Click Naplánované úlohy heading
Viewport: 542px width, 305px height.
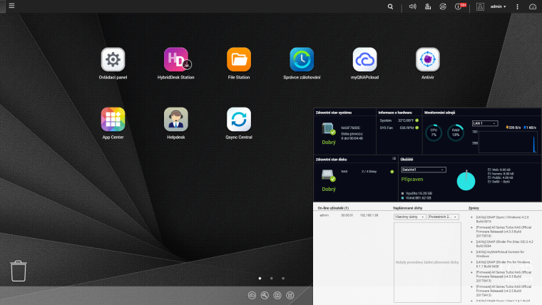pos(407,208)
